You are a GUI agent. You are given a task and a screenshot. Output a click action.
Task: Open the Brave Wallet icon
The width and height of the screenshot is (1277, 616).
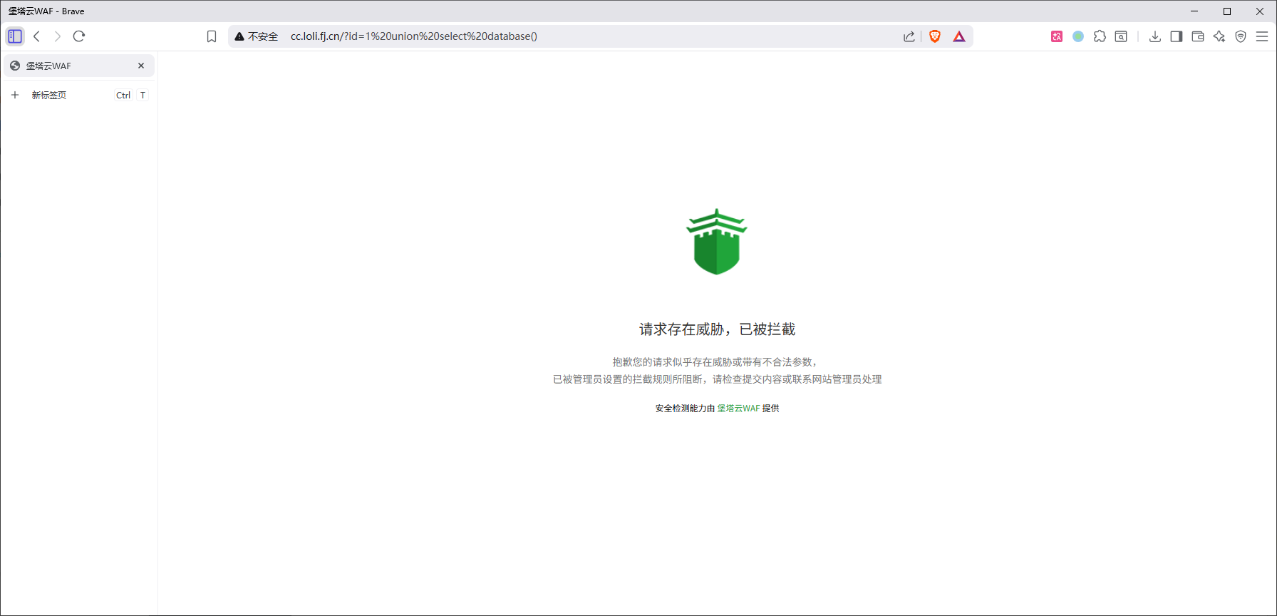click(x=1198, y=36)
